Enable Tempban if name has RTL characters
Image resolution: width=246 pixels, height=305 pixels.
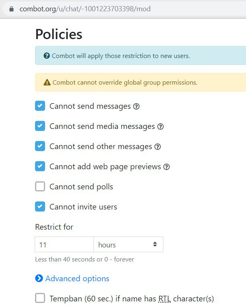click(40, 298)
